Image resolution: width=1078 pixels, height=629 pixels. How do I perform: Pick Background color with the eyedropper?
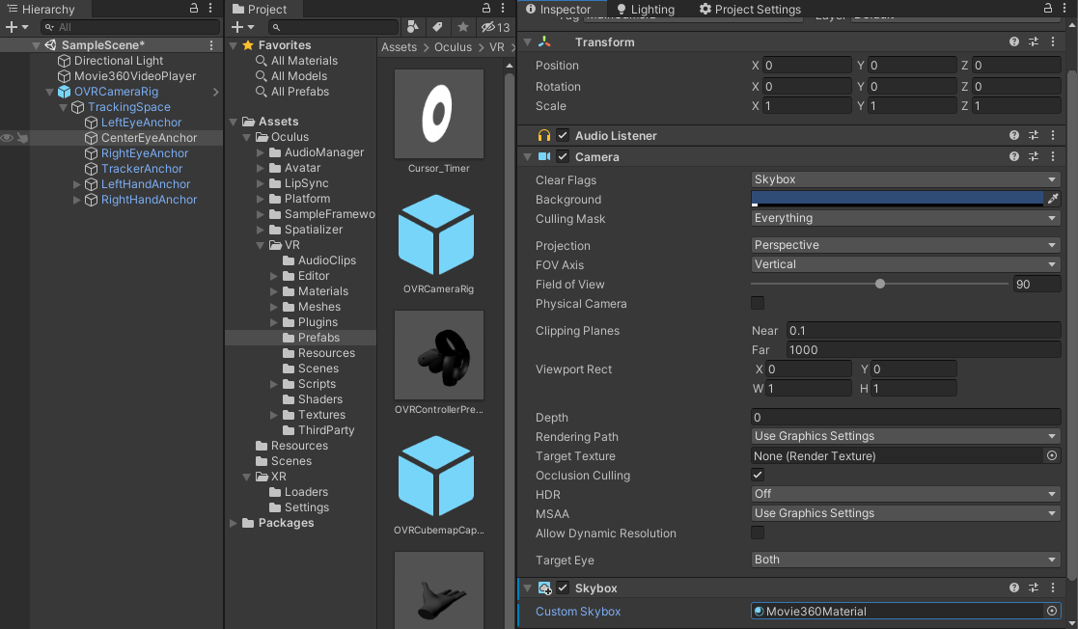pyautogui.click(x=1053, y=199)
